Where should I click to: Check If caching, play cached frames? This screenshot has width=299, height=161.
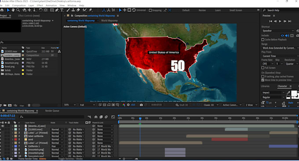coord(263,76)
